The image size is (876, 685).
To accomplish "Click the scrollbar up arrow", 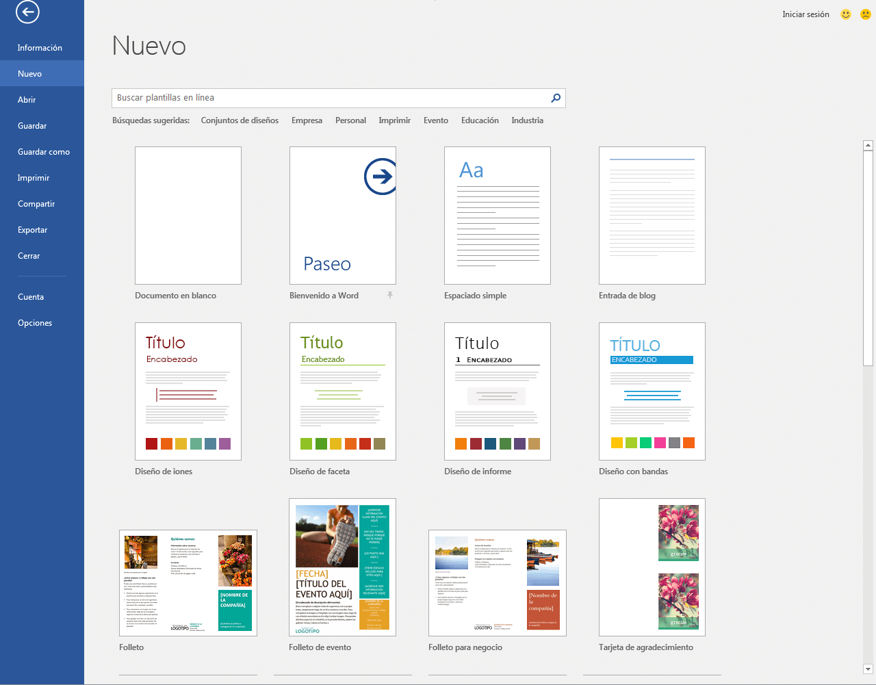I will coord(868,145).
